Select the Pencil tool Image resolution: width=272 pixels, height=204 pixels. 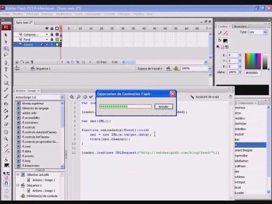[x=6, y=90]
